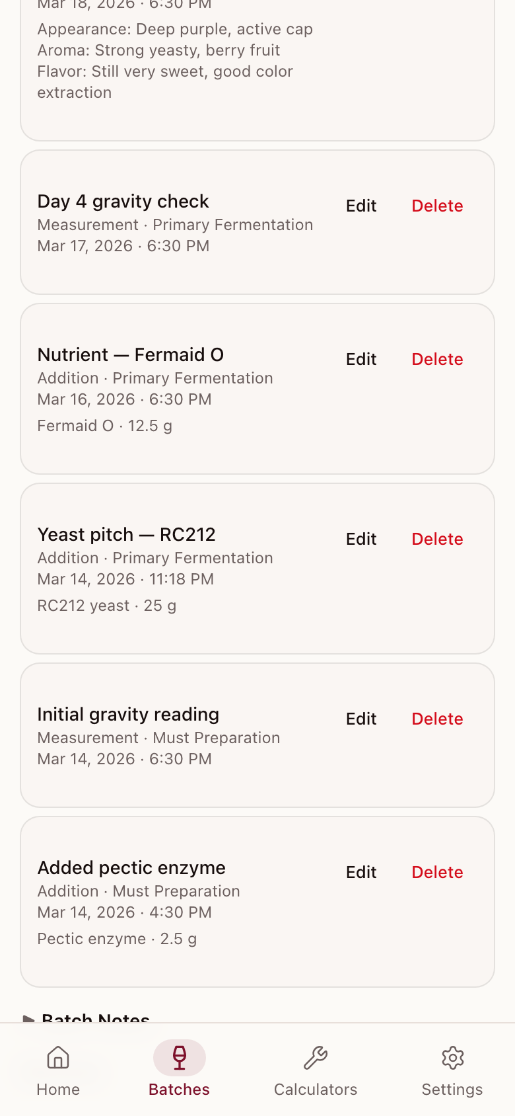Viewport: 515px width, 1116px height.
Task: Switch to the Calculators tab label
Action: coord(316,1090)
